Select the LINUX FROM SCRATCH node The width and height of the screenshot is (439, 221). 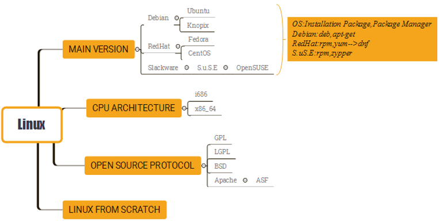pyautogui.click(x=114, y=209)
